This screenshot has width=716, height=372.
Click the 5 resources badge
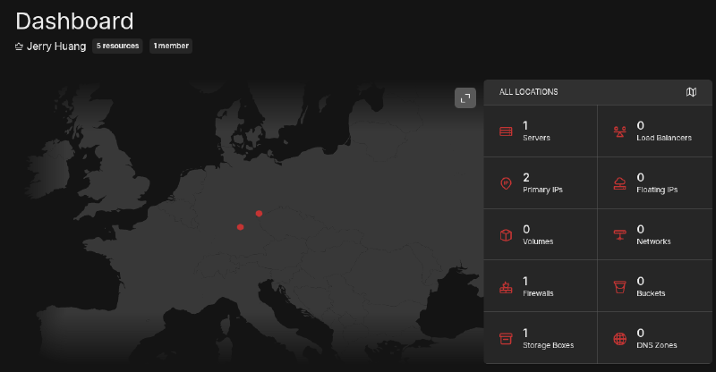click(117, 46)
